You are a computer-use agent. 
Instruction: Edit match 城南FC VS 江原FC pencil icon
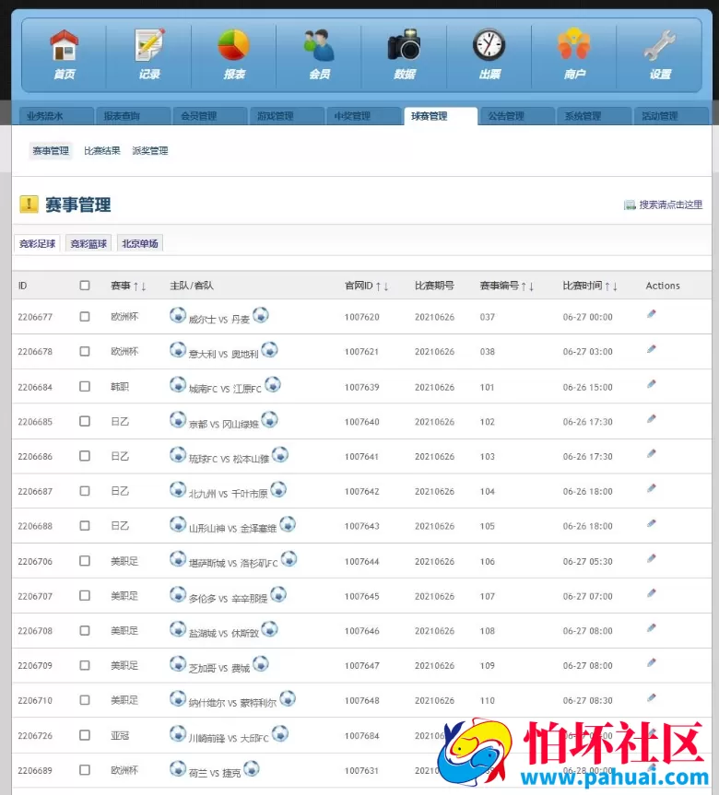(652, 384)
